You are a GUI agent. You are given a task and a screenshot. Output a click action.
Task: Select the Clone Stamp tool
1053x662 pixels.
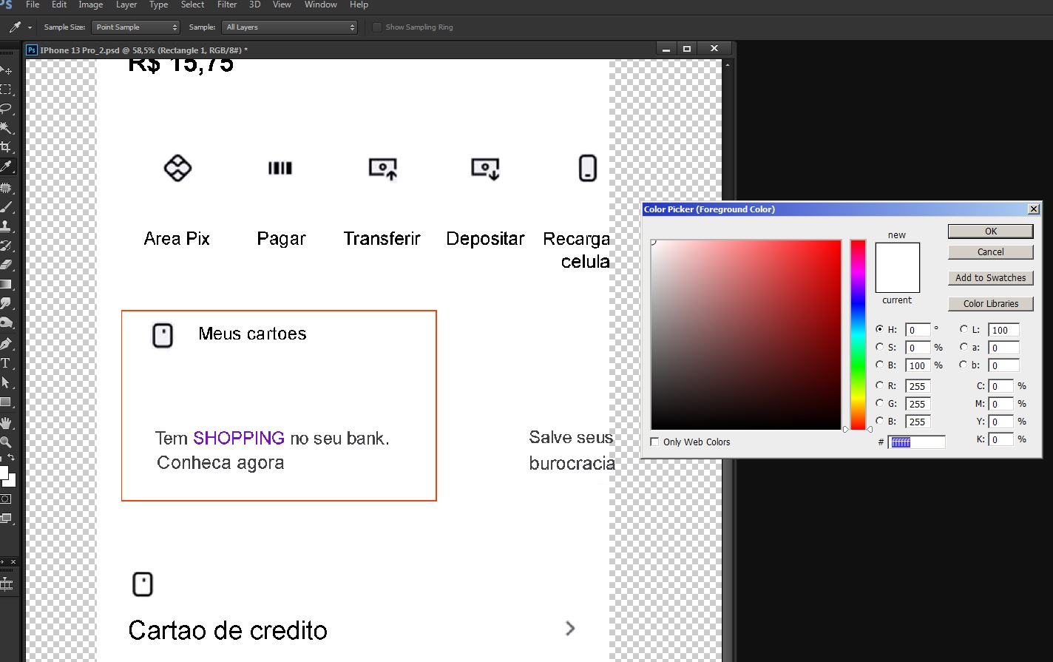6,226
